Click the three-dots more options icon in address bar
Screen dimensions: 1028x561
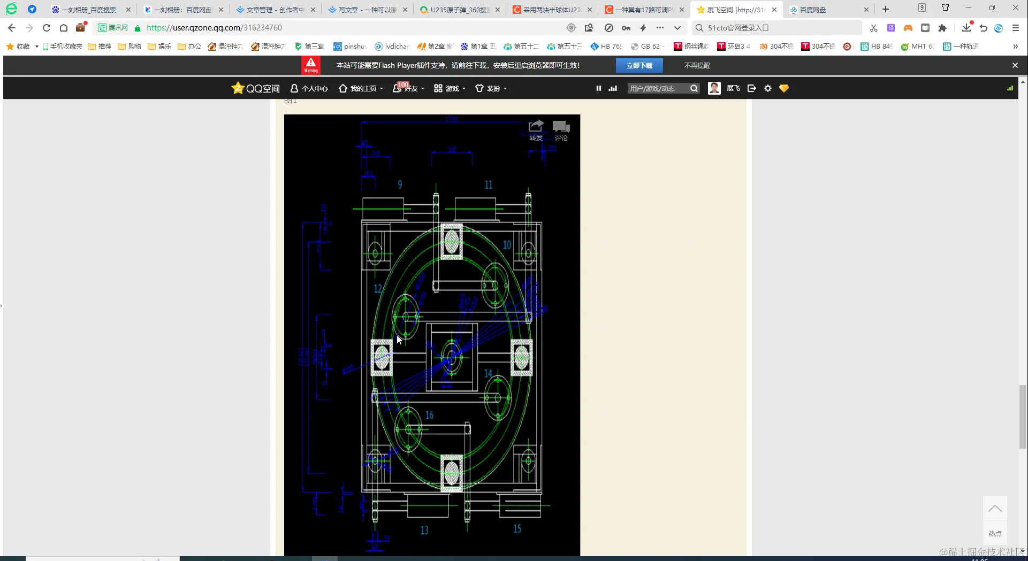tap(660, 28)
